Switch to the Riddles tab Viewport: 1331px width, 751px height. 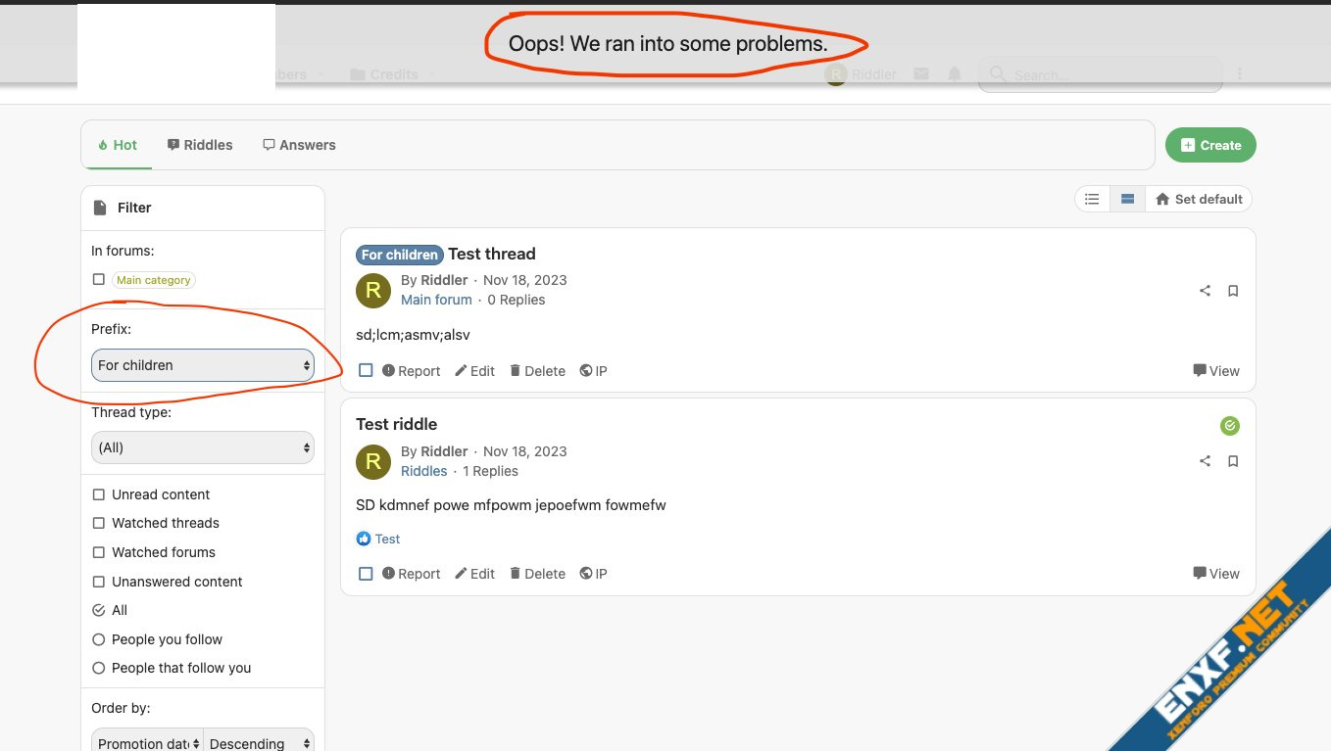click(200, 145)
